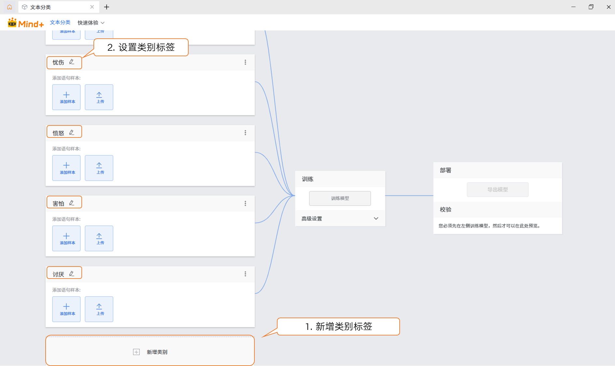The height and width of the screenshot is (366, 615).
Task: Edit the 愤怒 category label via pencil icon
Action: [x=72, y=133]
